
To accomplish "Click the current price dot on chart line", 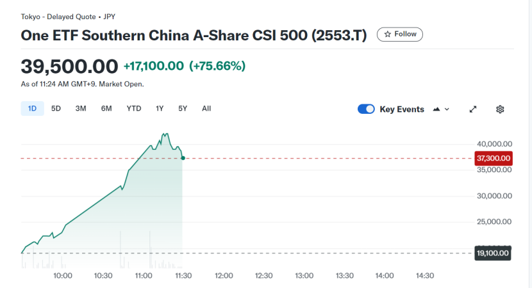I will (183, 157).
